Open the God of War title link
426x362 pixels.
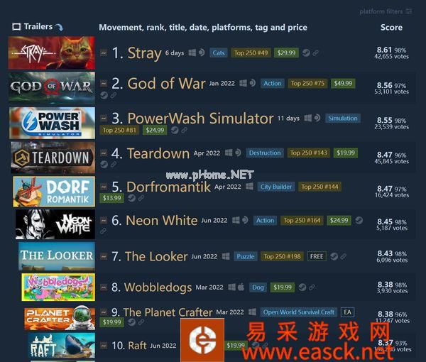166,83
